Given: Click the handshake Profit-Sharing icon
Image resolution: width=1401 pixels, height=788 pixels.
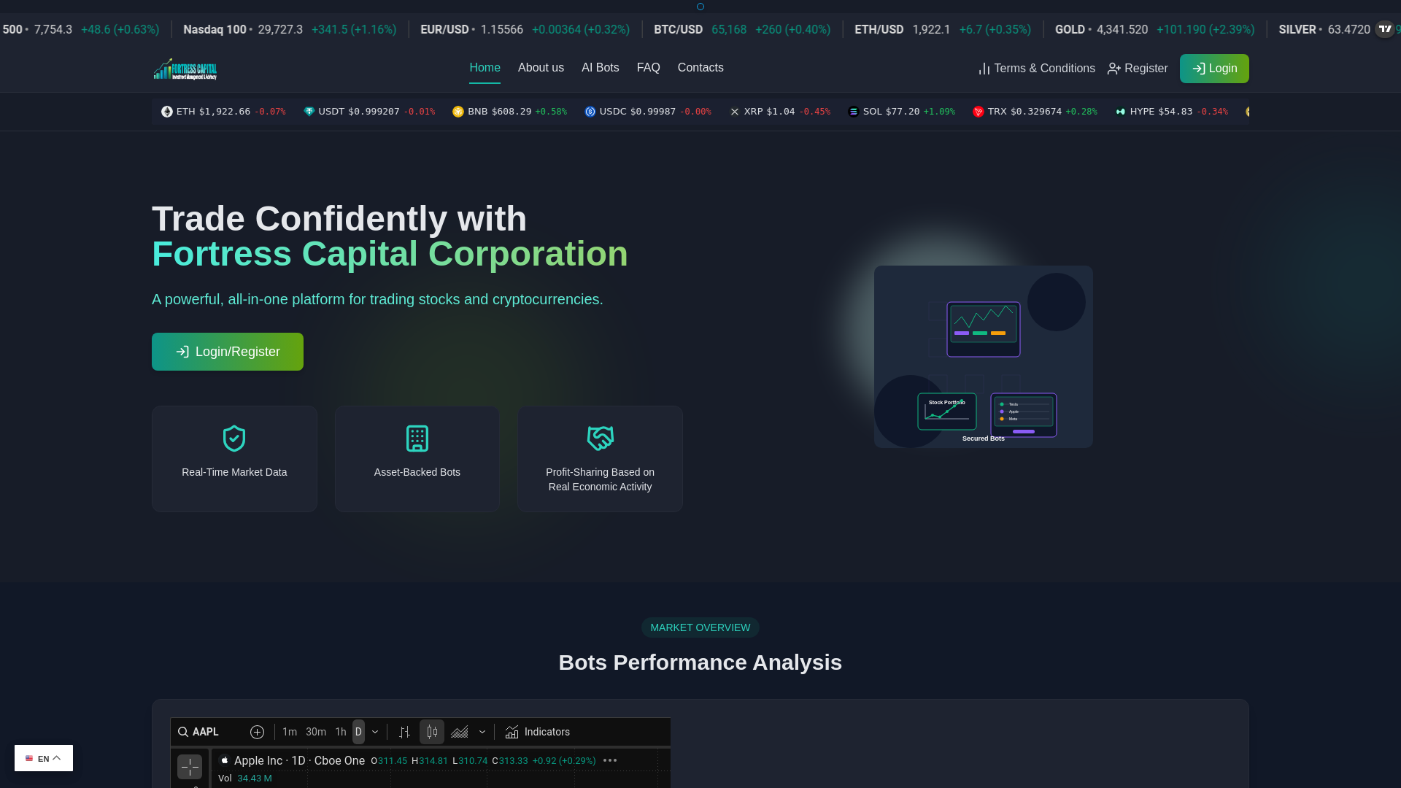Looking at the screenshot, I should click(601, 439).
